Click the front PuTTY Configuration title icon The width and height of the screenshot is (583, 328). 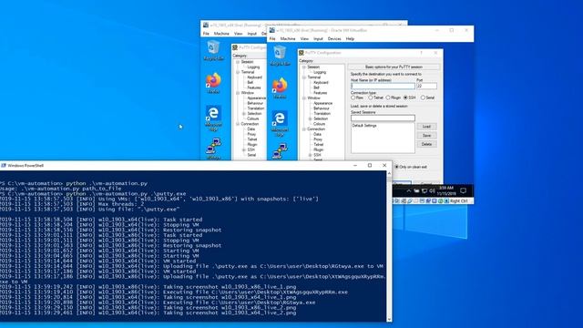[302, 53]
